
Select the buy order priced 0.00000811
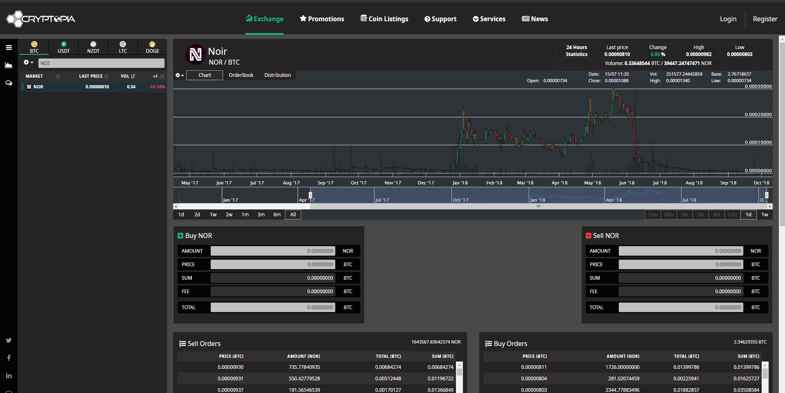click(622, 367)
